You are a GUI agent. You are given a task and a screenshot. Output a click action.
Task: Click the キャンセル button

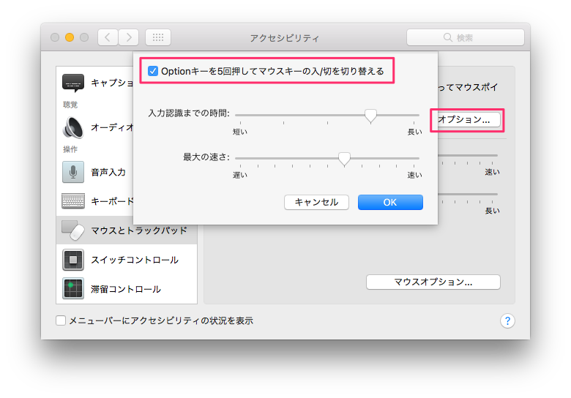pyautogui.click(x=316, y=202)
